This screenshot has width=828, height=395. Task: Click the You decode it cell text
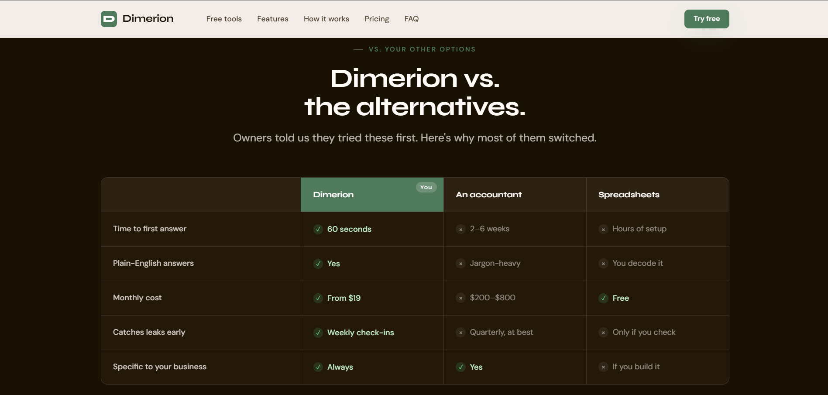pos(638,263)
